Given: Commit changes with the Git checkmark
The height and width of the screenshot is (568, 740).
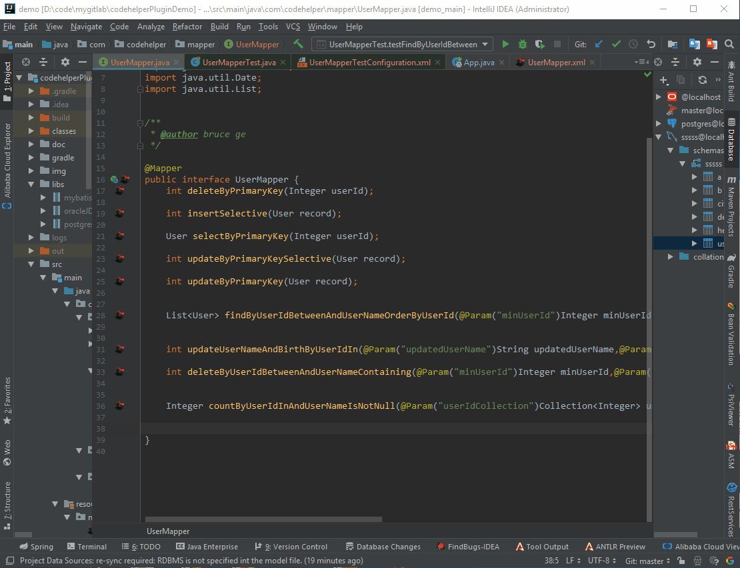Looking at the screenshot, I should (x=616, y=45).
